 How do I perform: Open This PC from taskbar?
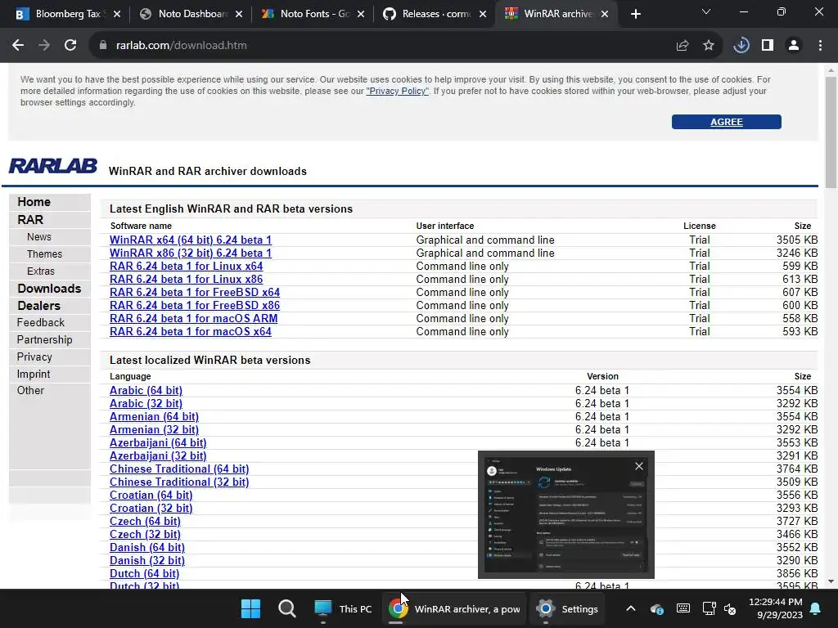[x=343, y=608]
